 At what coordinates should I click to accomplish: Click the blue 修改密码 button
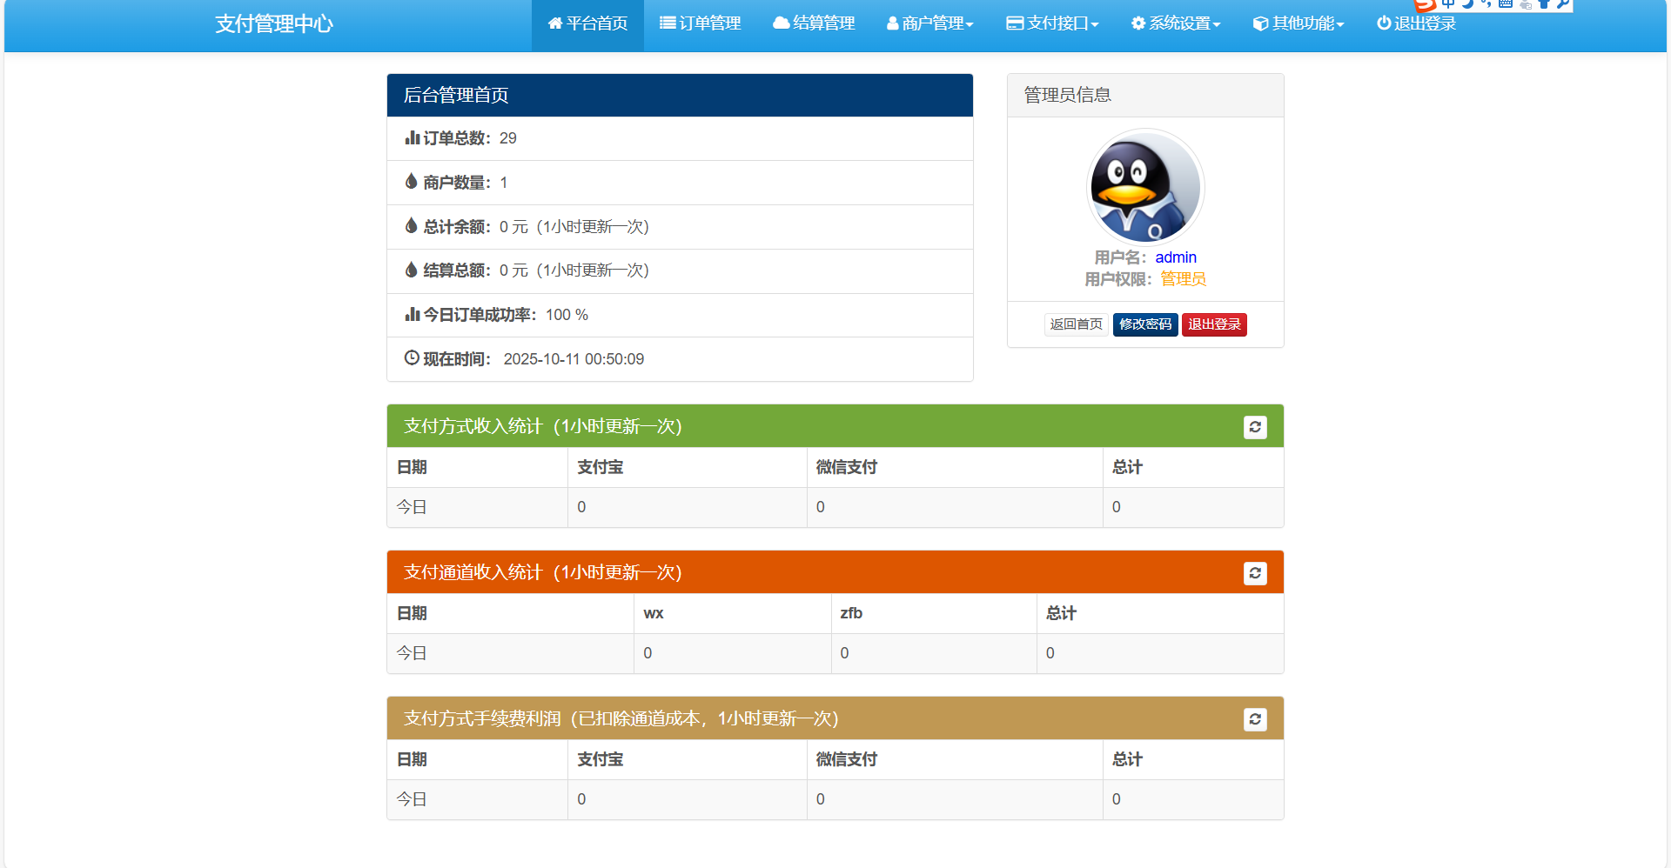pyautogui.click(x=1145, y=324)
